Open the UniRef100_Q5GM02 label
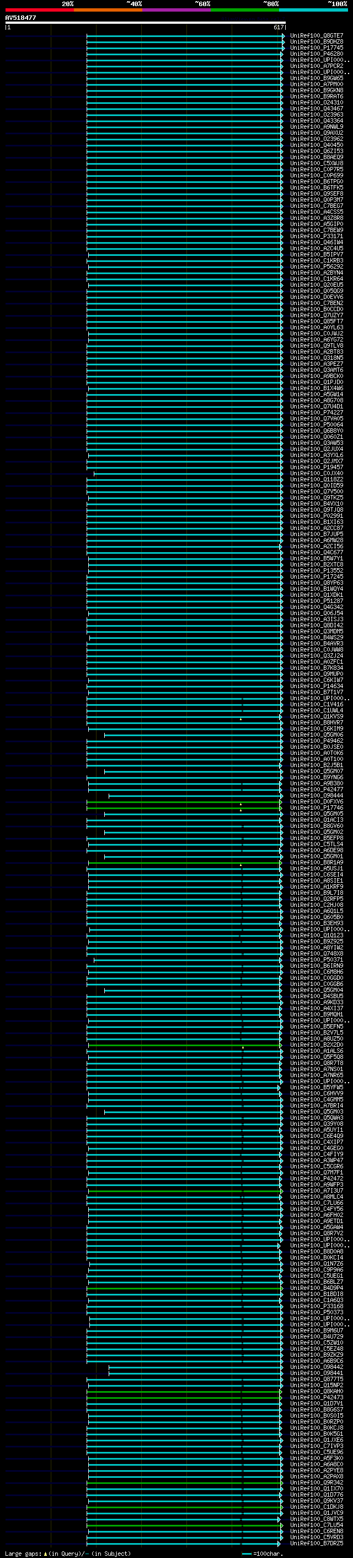This screenshot has width=353, height=1558. click(316, 832)
